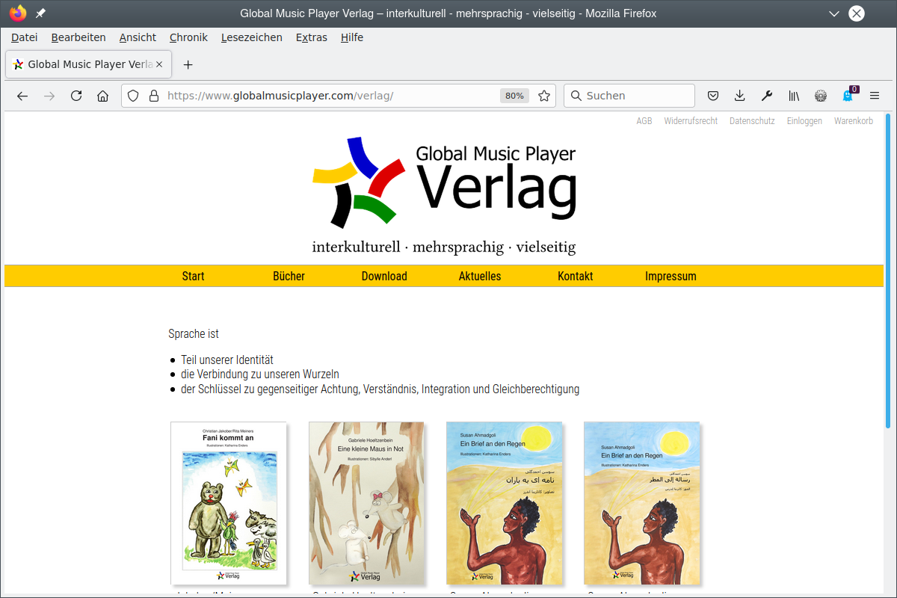Open the Hilfe menu
This screenshot has height=598, width=897.
click(352, 37)
